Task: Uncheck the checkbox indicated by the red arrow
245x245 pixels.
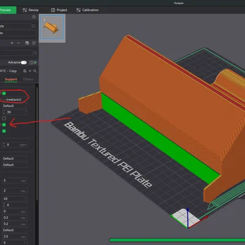Action: 4,124
